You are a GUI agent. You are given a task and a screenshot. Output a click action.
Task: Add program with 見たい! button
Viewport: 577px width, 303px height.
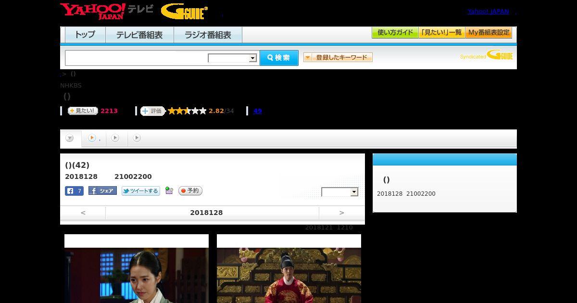[x=83, y=111]
